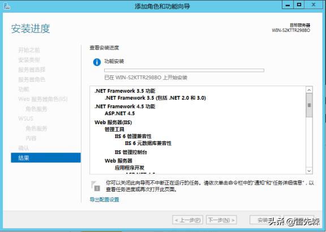Viewport: 326px width, 232px height.
Task: Click the wizard app icon in title bar
Action: point(6,6)
